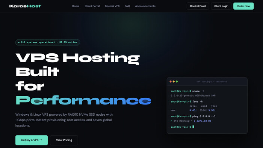Go to the Home nav item
Image resolution: width=263 pixels, height=148 pixels.
[x=76, y=6]
